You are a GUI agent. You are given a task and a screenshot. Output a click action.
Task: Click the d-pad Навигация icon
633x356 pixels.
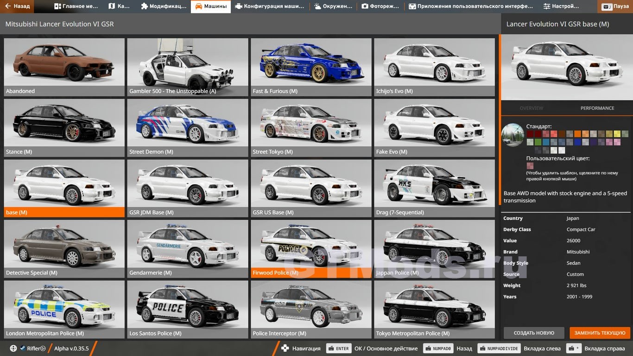click(x=285, y=348)
